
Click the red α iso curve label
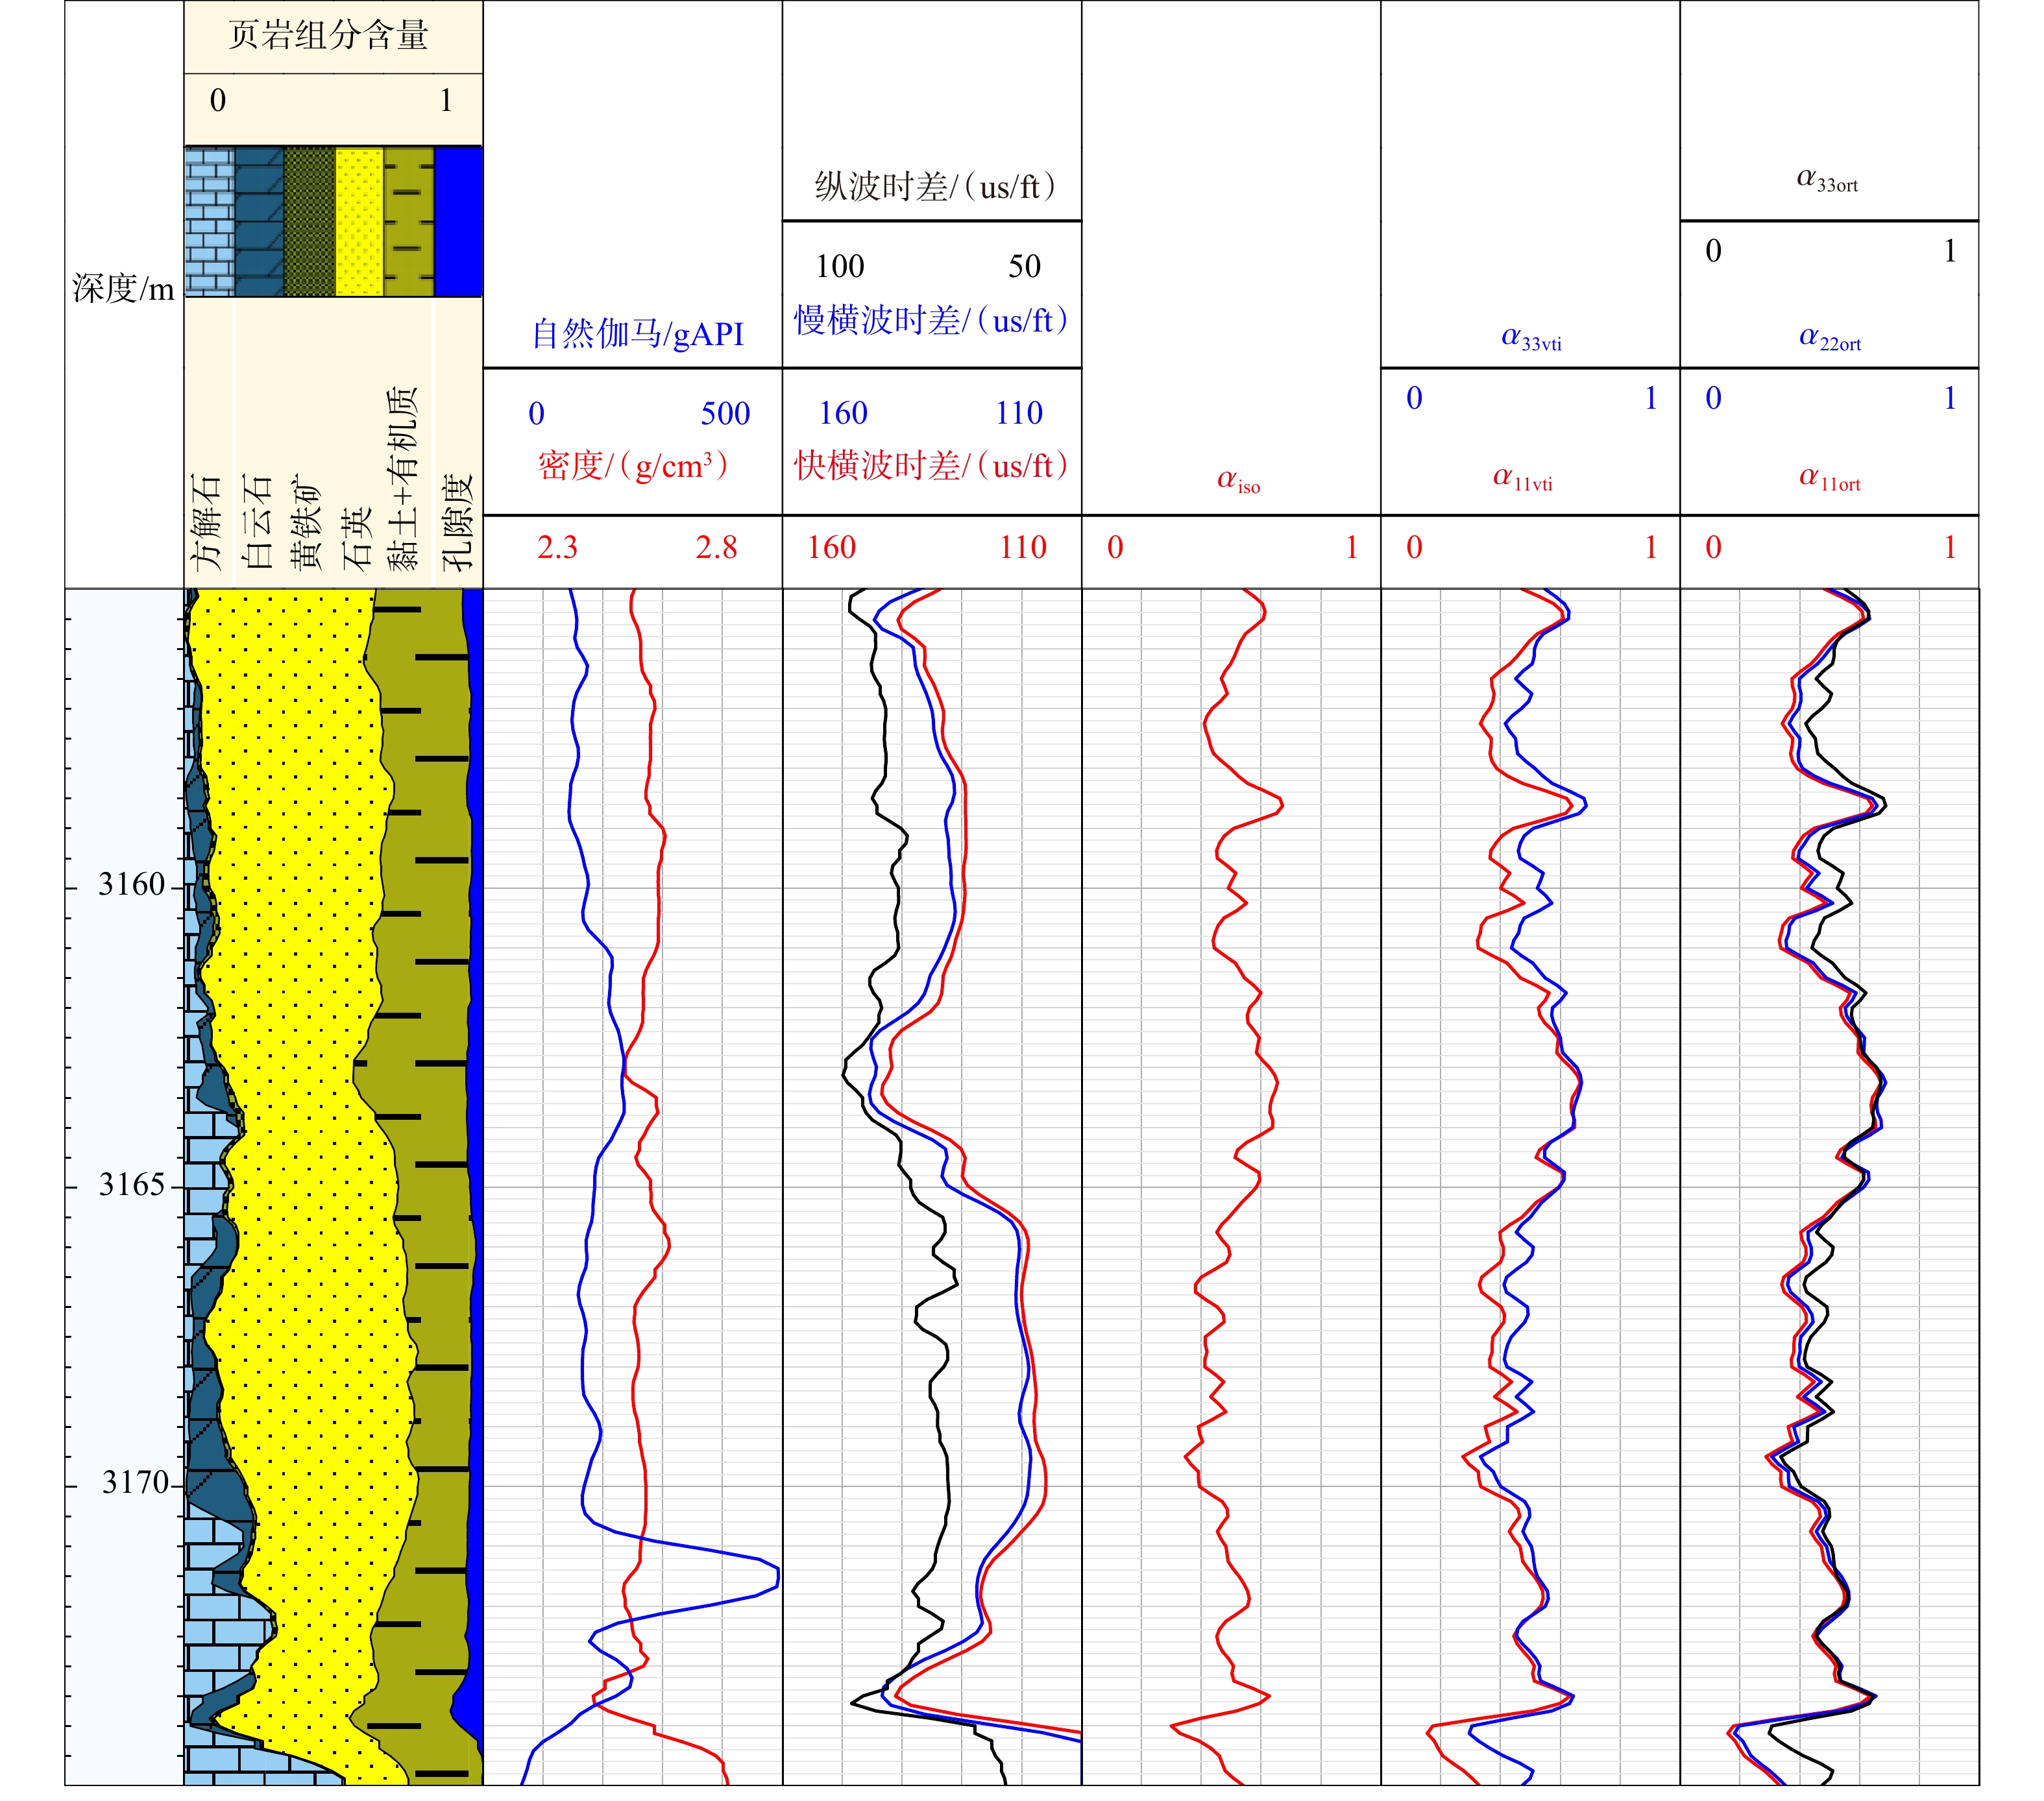(x=1238, y=482)
